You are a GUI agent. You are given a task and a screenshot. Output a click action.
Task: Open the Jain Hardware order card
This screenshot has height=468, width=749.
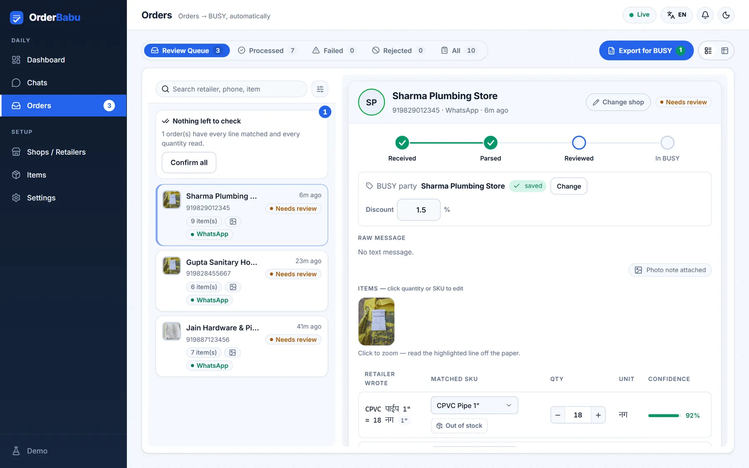point(242,347)
